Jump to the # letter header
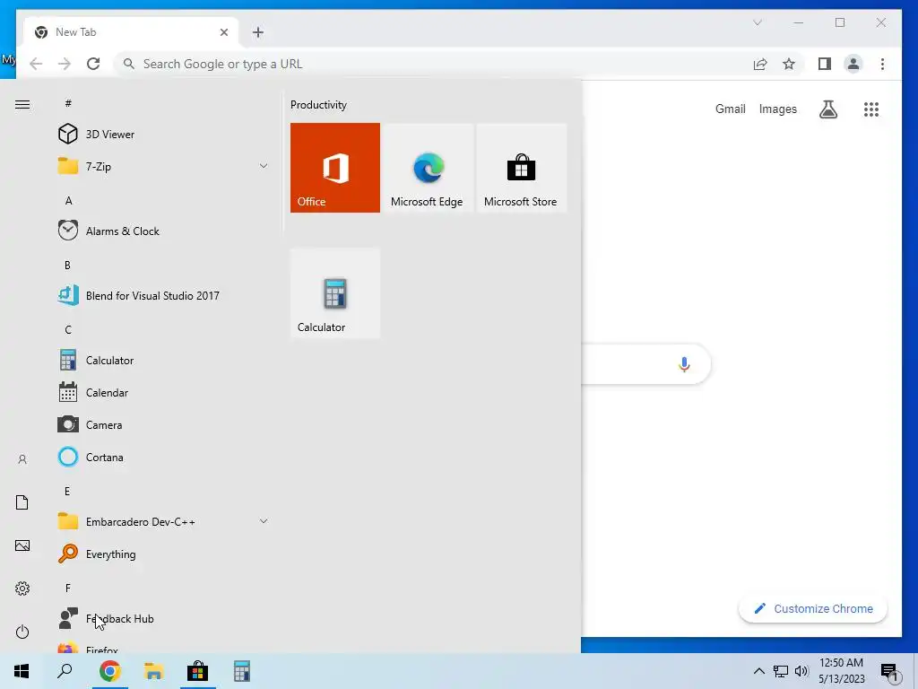The width and height of the screenshot is (918, 689). tap(68, 103)
